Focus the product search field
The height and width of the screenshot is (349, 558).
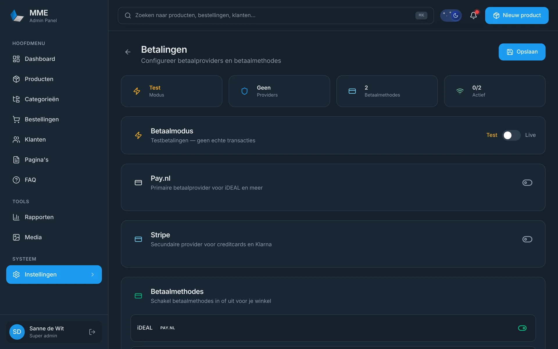pyautogui.click(x=276, y=15)
